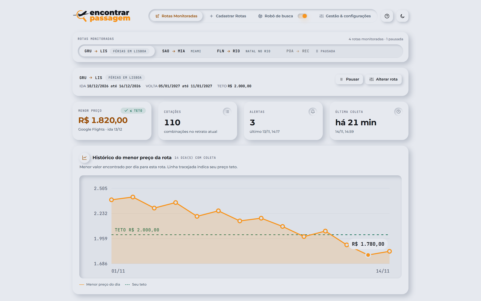Click the Seu teto legend entry
This screenshot has width=481, height=301.
point(136,284)
